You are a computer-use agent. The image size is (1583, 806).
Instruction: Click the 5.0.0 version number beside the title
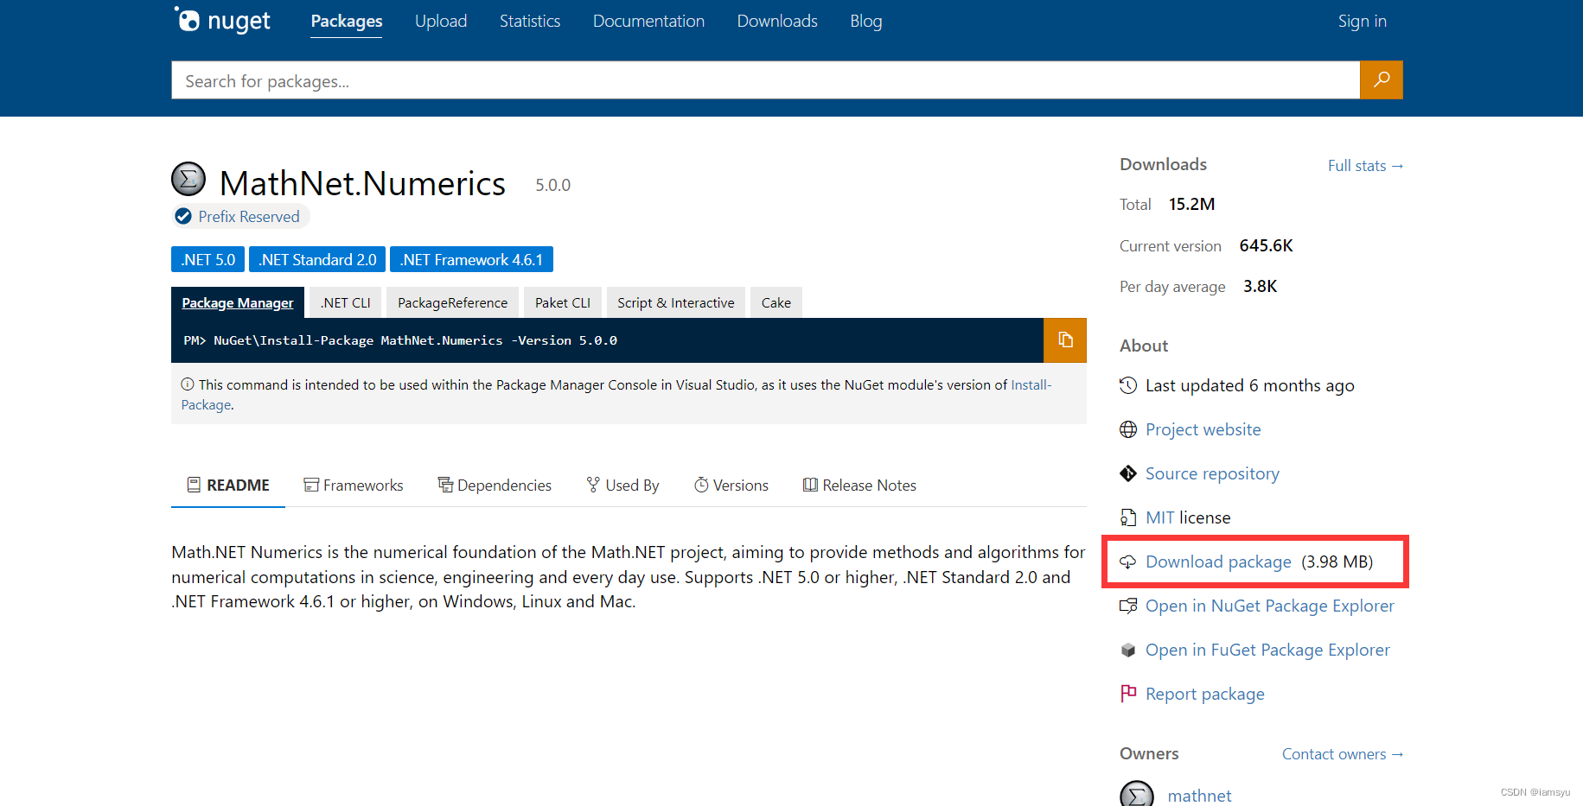click(552, 185)
